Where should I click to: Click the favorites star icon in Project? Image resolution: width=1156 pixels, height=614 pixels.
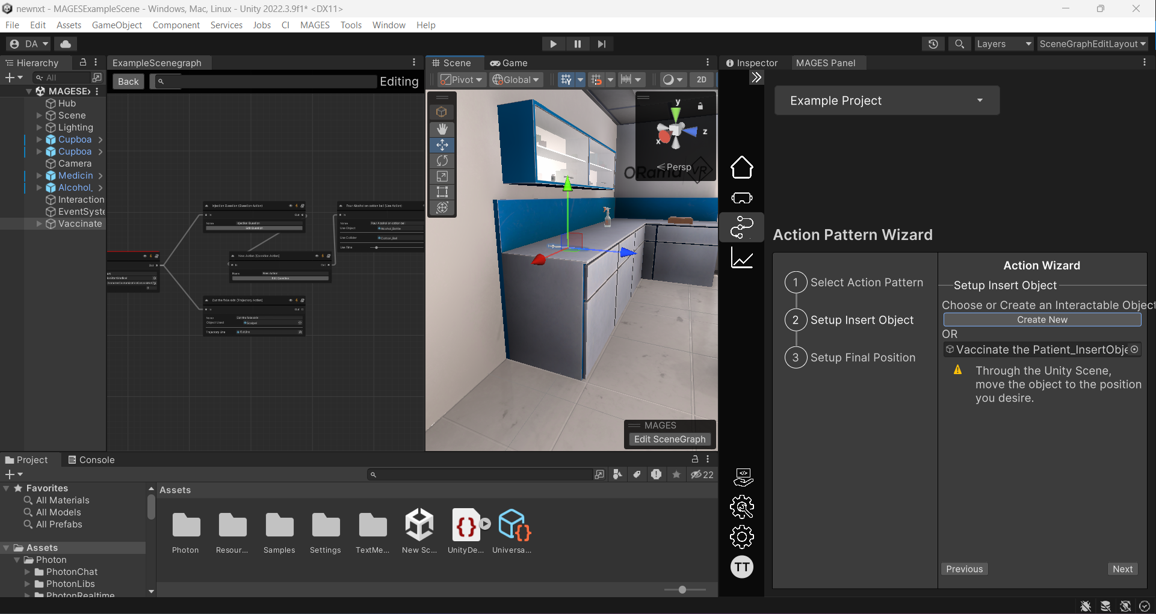(x=676, y=474)
